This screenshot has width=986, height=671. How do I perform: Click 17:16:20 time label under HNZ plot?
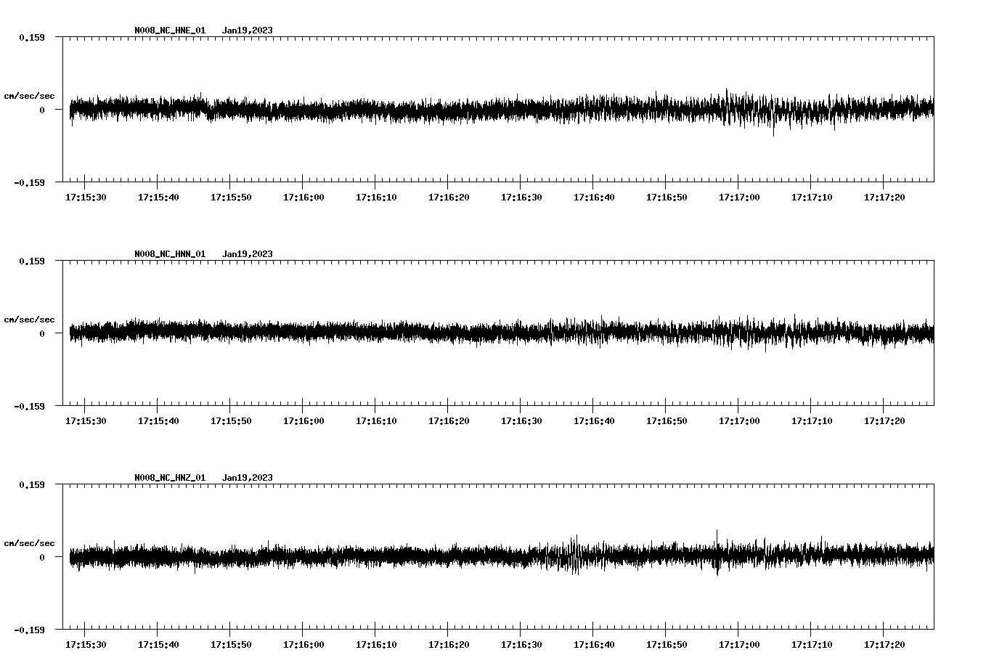click(x=449, y=645)
